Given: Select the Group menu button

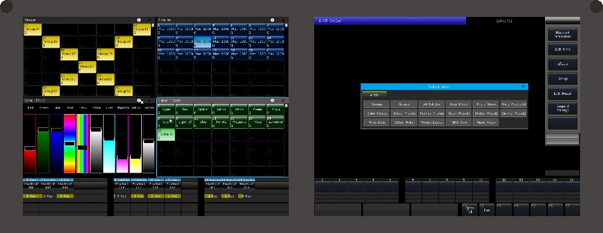Looking at the screenshot, I should (563, 79).
